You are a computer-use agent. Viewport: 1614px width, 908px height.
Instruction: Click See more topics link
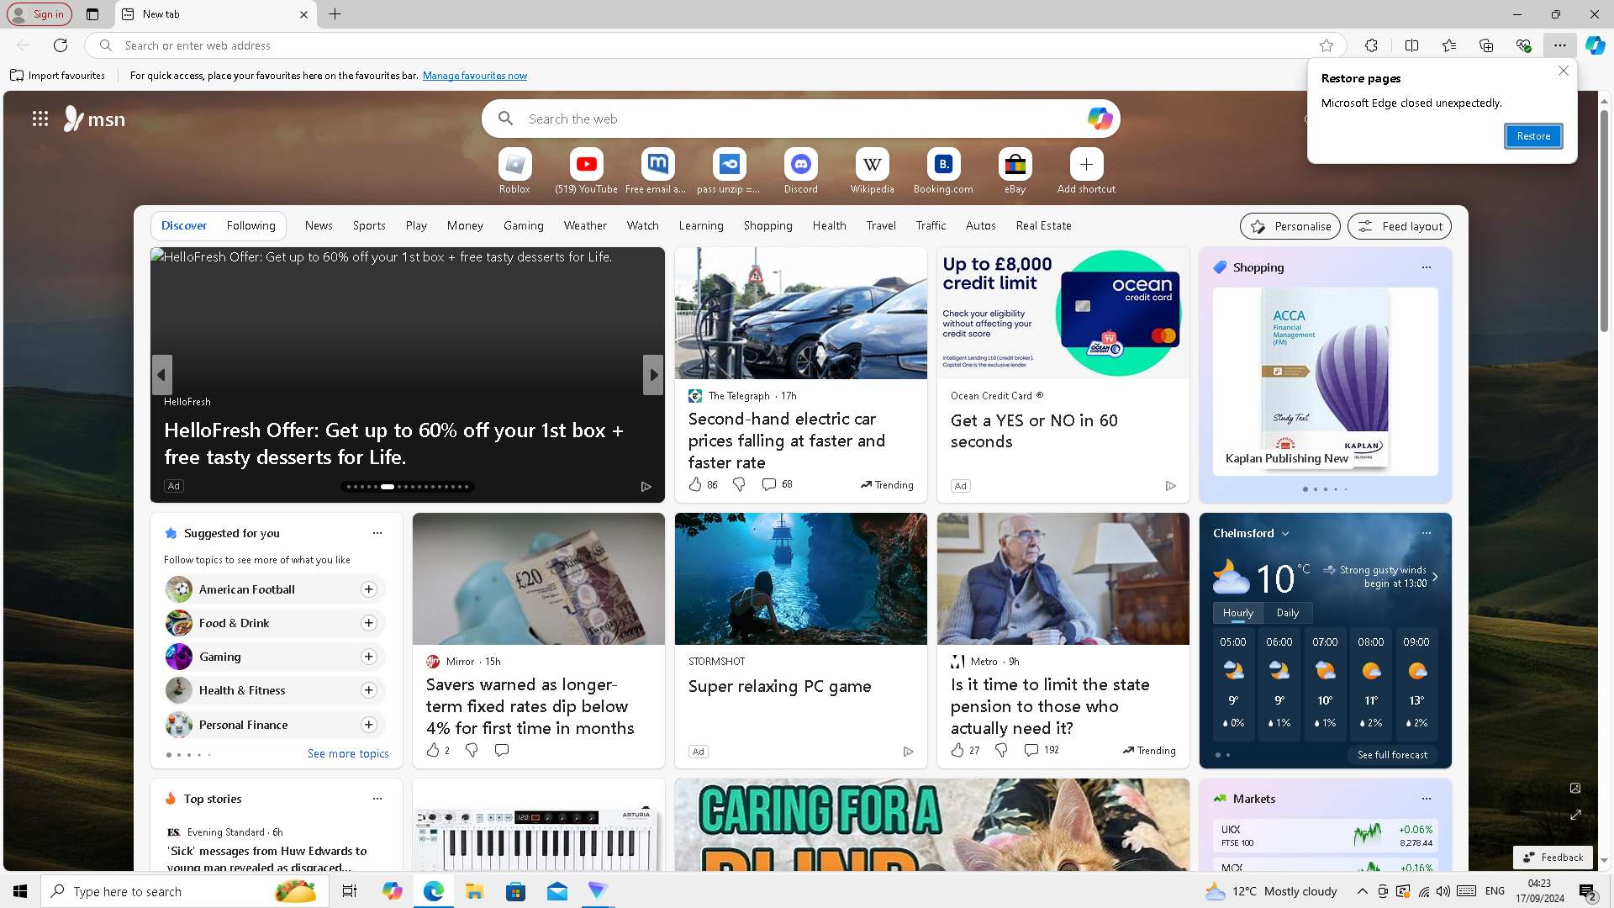pos(348,754)
